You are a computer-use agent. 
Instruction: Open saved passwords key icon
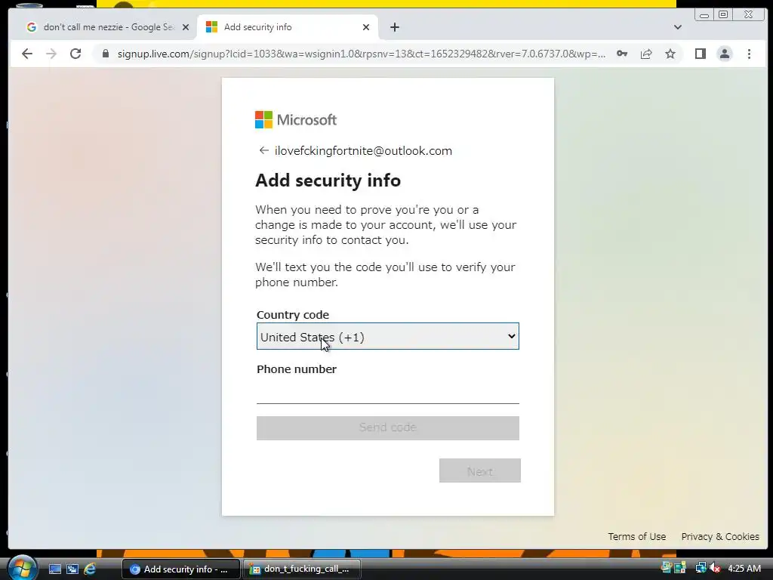click(x=622, y=54)
